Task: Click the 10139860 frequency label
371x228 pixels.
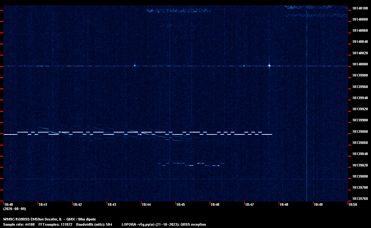Action: (360, 143)
